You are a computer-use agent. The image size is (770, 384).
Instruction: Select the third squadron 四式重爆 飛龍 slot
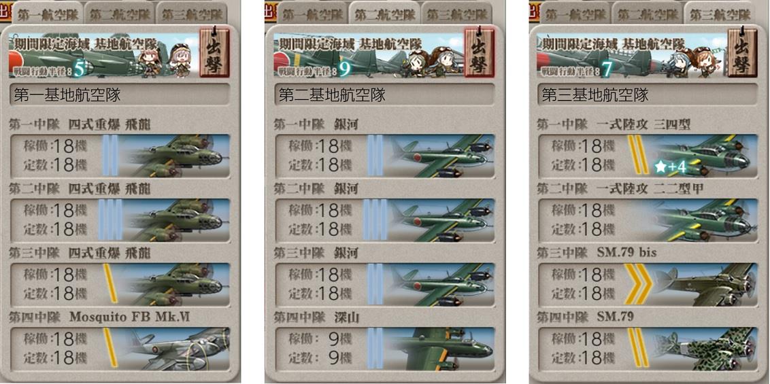[120, 285]
